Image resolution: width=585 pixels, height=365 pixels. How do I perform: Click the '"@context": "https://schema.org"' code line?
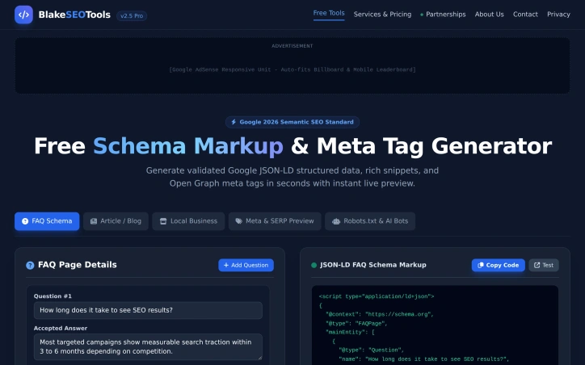pos(380,314)
